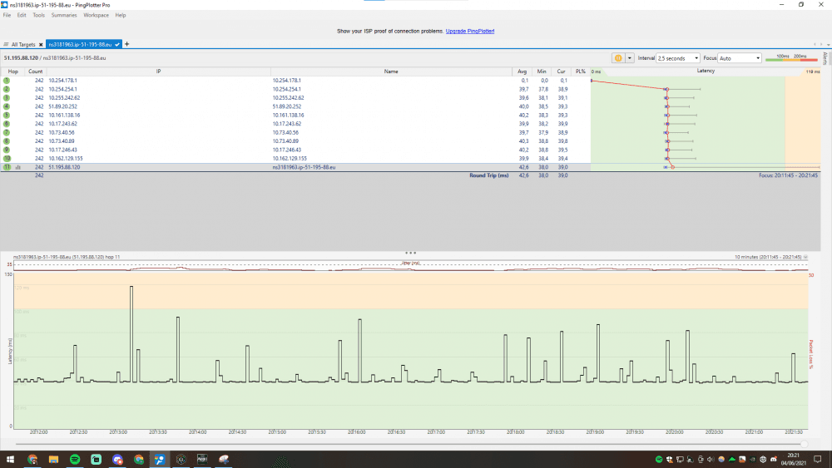The image size is (832, 468).
Task: Open Spotify from the Windows taskbar
Action: click(x=74, y=459)
